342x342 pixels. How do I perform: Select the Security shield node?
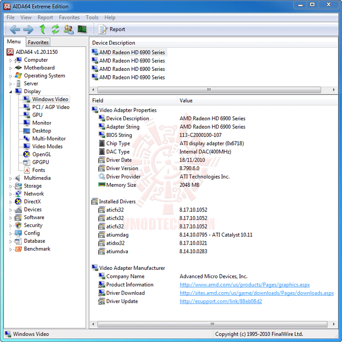28,225
